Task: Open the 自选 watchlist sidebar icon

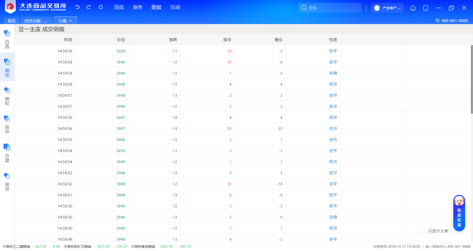Action: 7,39
